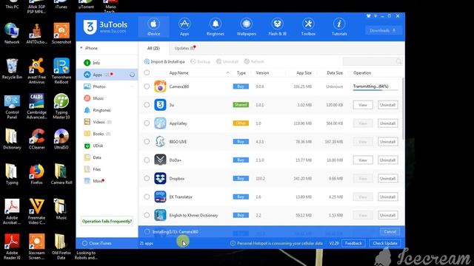
Task: Sort apps by App Name column
Action: [178, 73]
